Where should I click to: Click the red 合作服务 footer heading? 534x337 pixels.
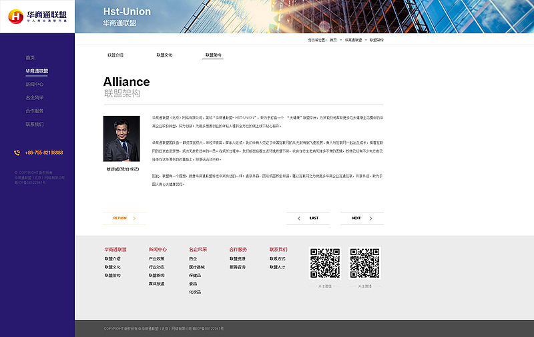point(238,249)
